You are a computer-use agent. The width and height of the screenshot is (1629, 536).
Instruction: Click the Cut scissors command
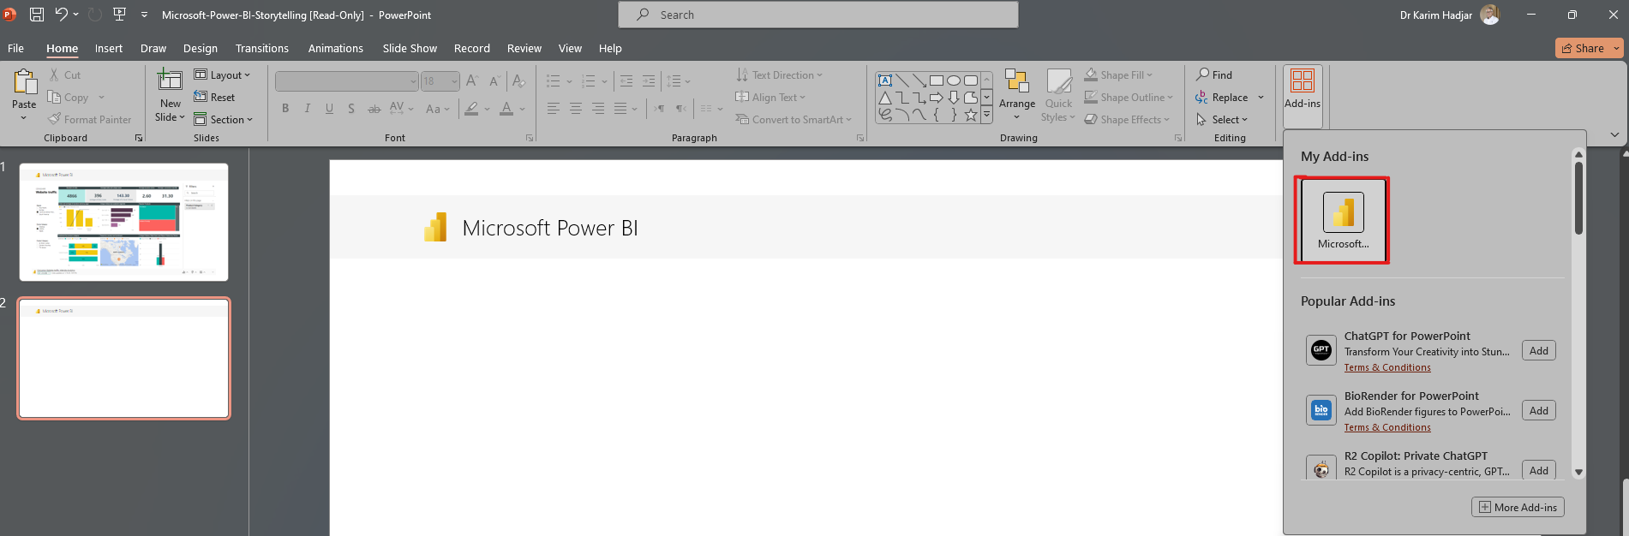click(x=65, y=75)
